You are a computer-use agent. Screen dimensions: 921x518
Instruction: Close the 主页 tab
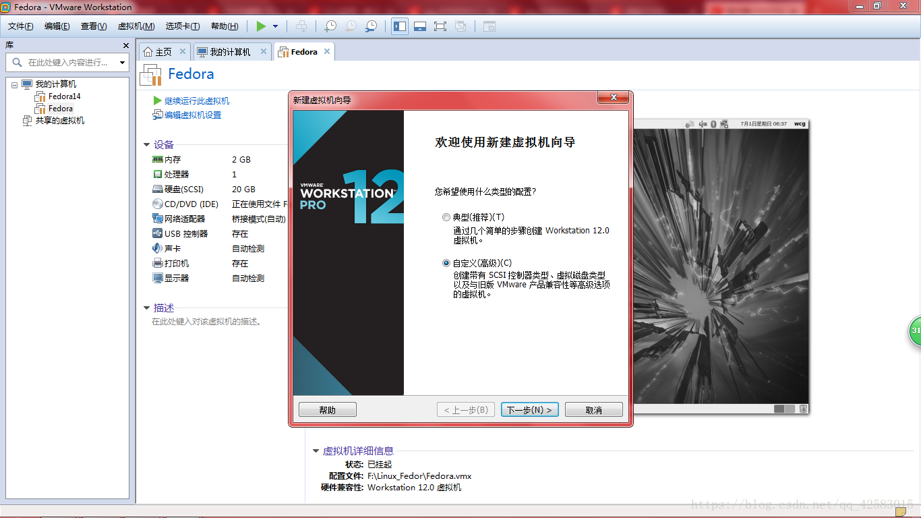click(x=182, y=51)
